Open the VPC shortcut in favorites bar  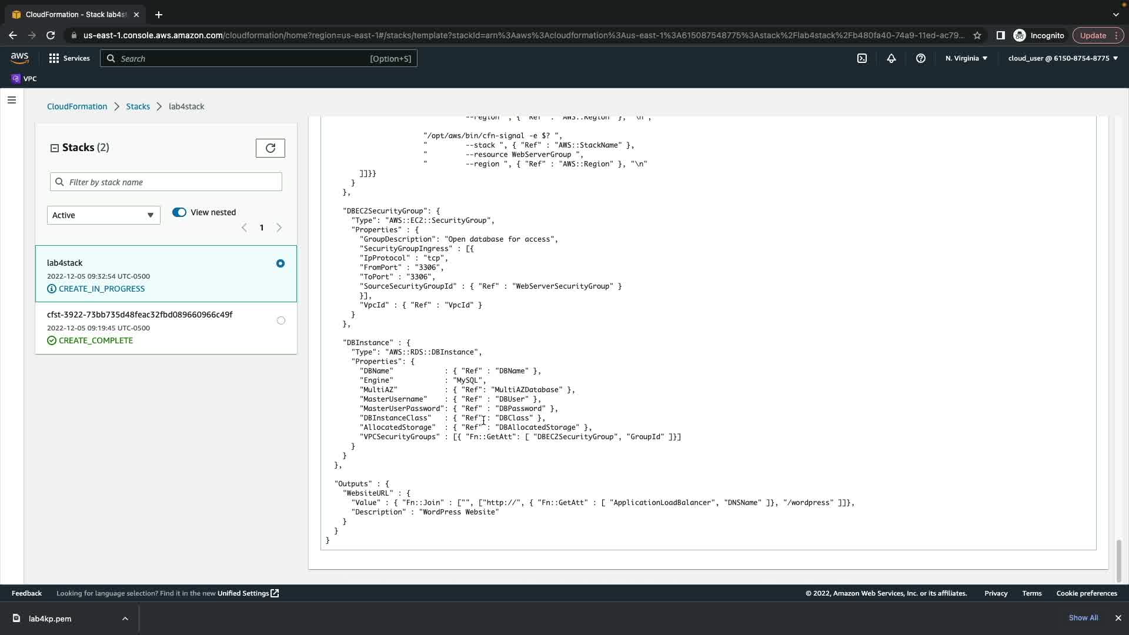pos(24,79)
